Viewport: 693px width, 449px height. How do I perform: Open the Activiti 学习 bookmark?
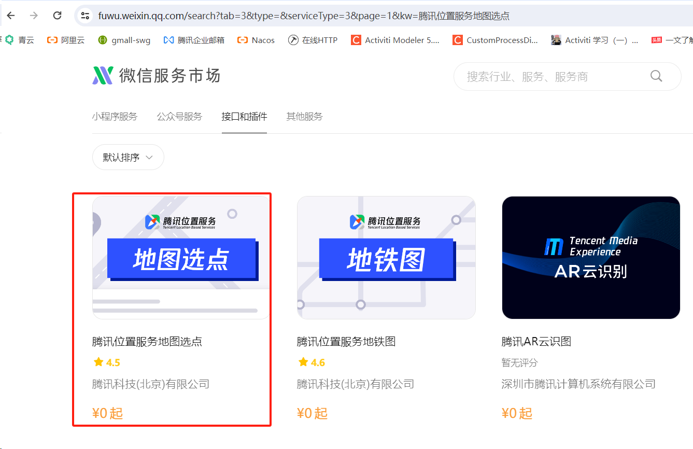[595, 40]
